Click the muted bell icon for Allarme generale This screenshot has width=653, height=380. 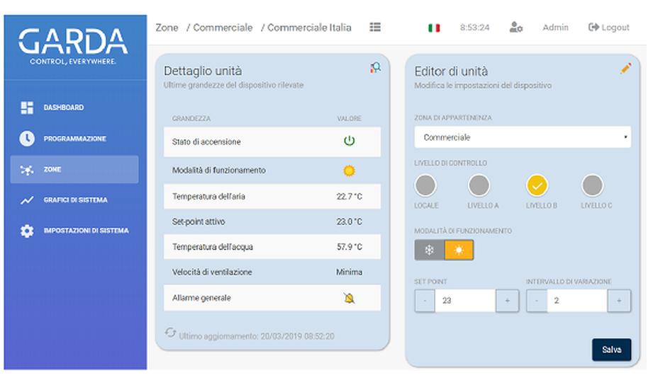[x=349, y=298]
